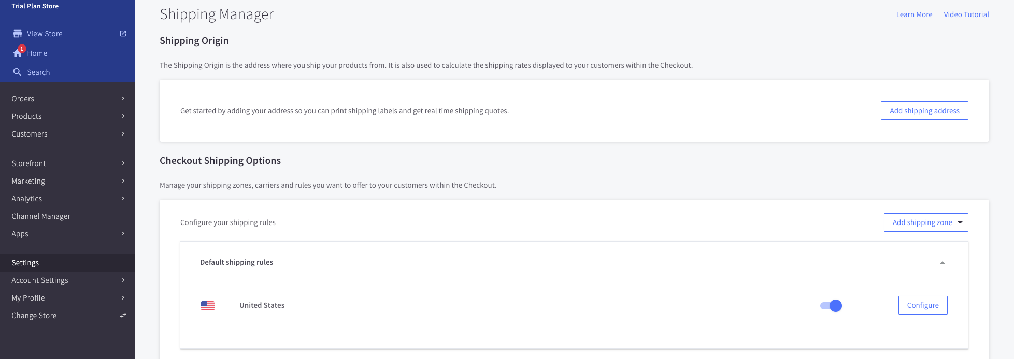
Task: Expand the Analytics menu chevron
Action: pos(123,199)
